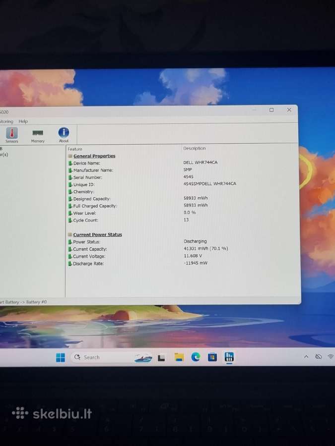The image size is (335, 446).
Task: Collapse the General Properties section icon
Action: point(70,156)
